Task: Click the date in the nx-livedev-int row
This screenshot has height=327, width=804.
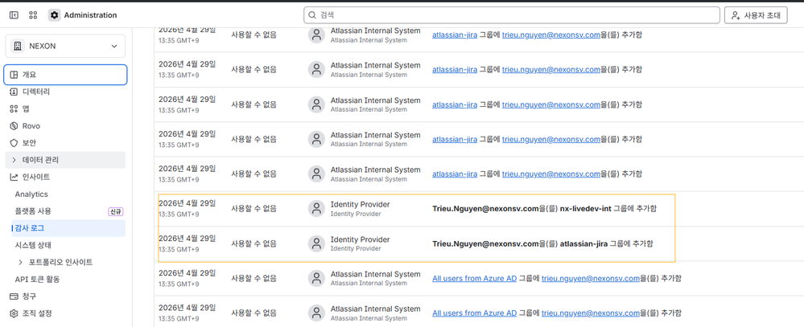Action: [188, 203]
